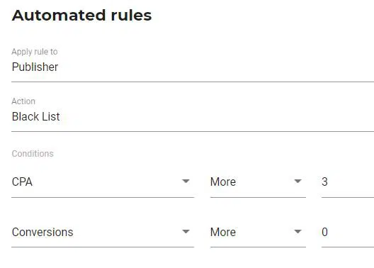Focus the Conversions threshold value 0
The width and height of the screenshot is (374, 268).
(x=348, y=232)
